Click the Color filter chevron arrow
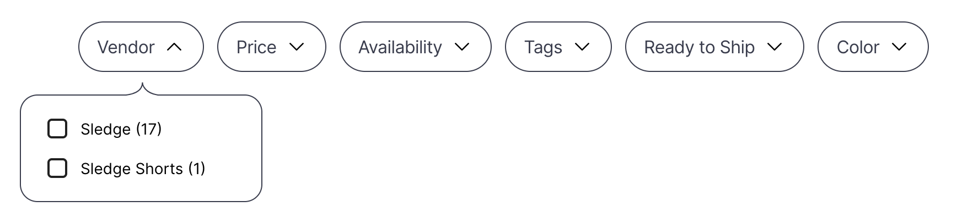Viewport: 957px width, 223px height. click(899, 47)
